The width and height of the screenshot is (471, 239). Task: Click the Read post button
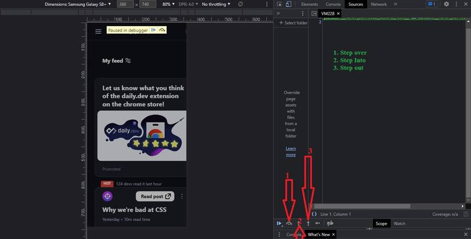tap(155, 196)
